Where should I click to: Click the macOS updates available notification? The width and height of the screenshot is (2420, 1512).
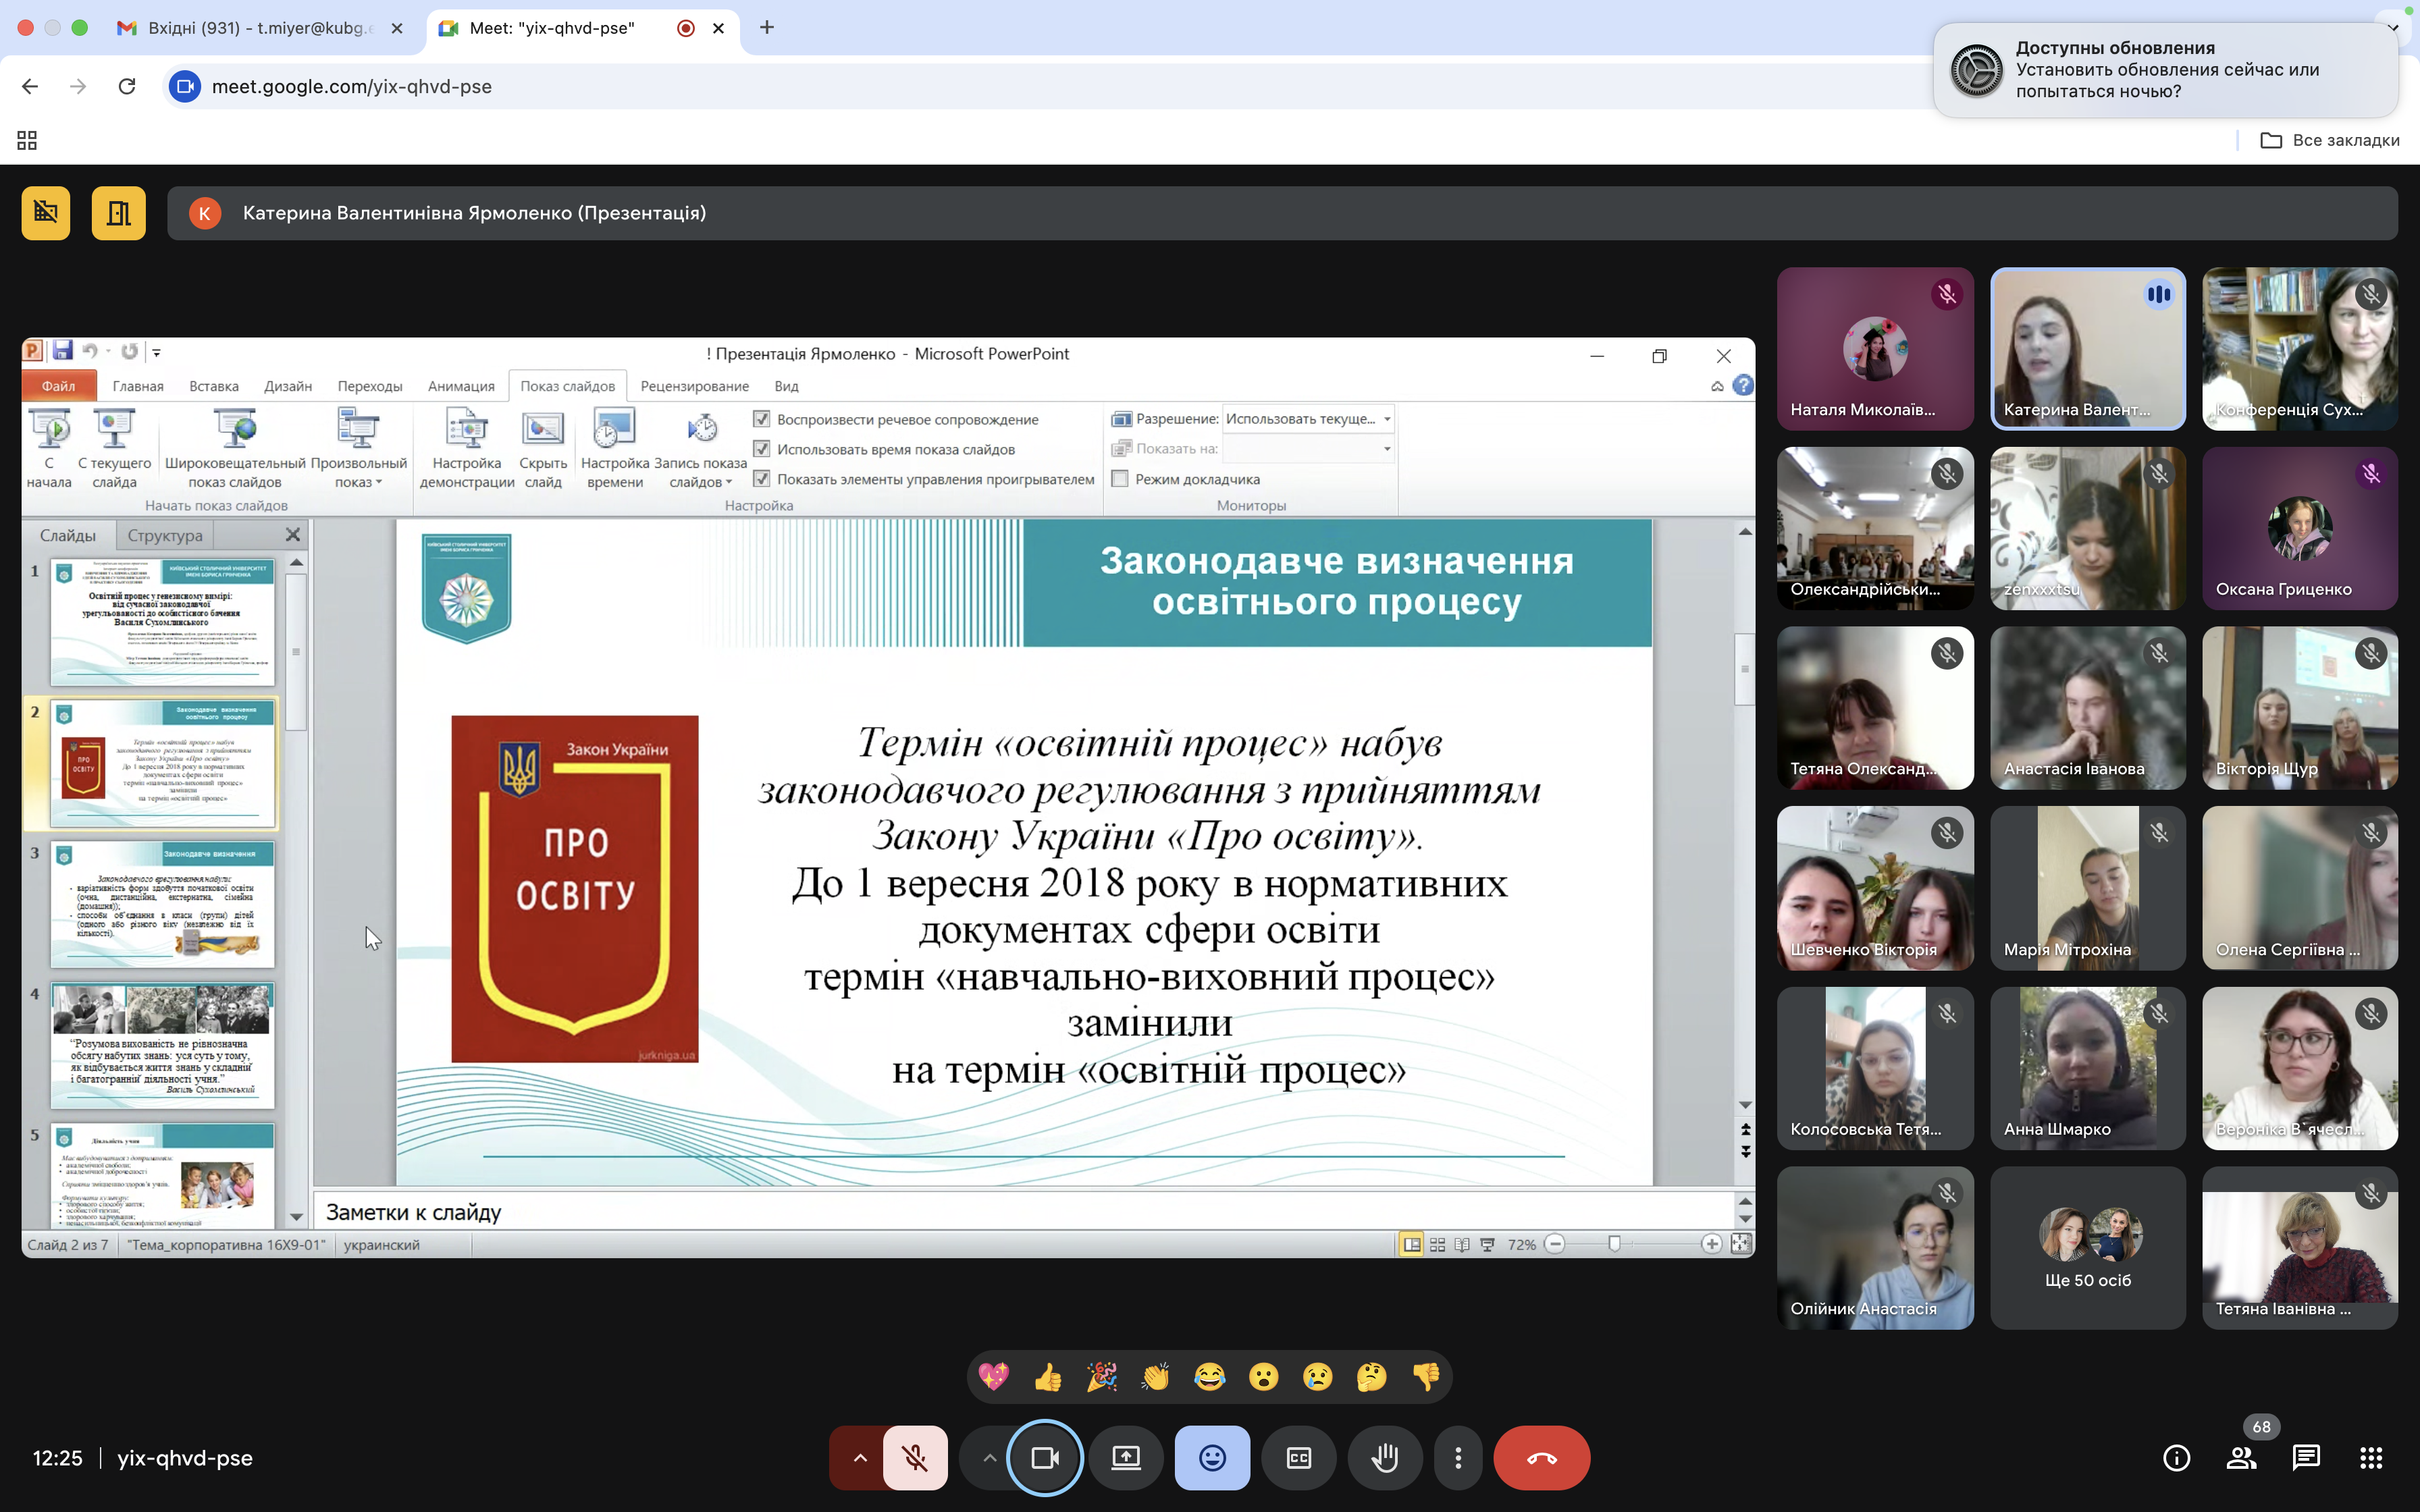[2165, 70]
